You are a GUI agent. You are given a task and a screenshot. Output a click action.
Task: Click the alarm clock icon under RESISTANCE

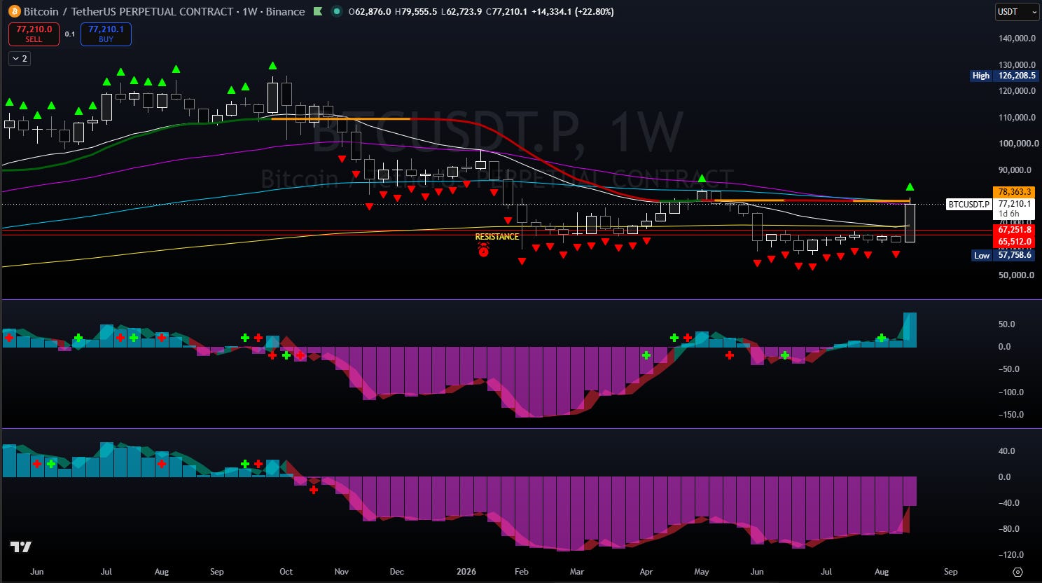click(x=483, y=249)
